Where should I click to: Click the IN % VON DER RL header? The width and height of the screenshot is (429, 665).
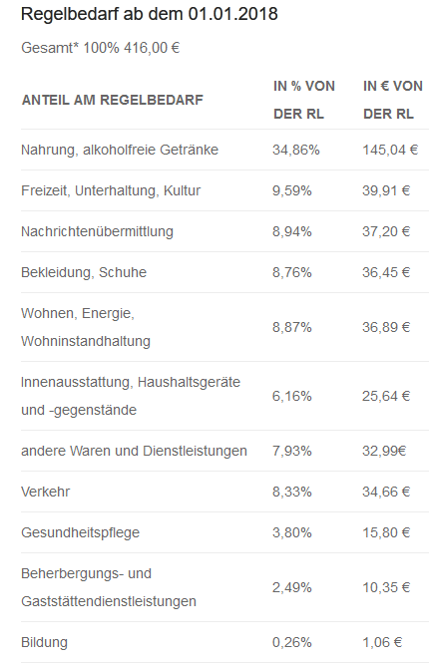click(304, 100)
